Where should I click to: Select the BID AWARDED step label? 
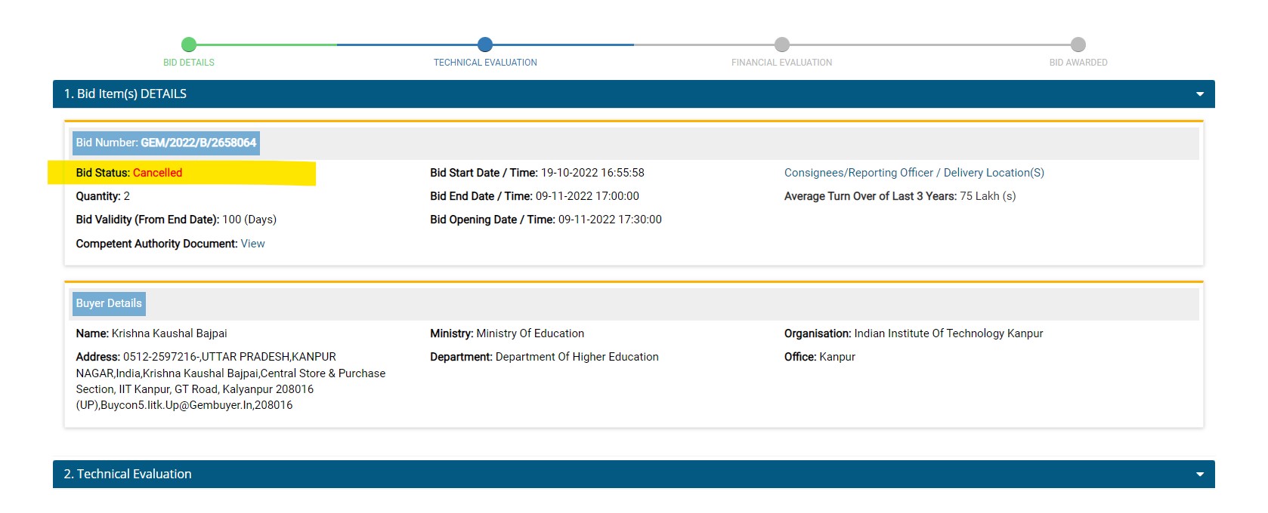pos(1078,63)
